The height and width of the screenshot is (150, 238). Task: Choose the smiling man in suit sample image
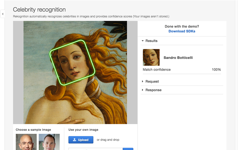coord(49,142)
